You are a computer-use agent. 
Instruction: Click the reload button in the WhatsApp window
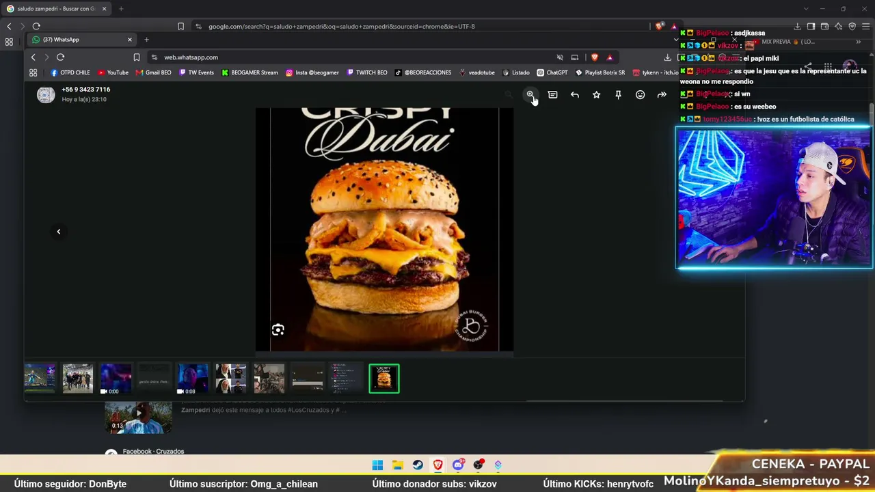[60, 57]
